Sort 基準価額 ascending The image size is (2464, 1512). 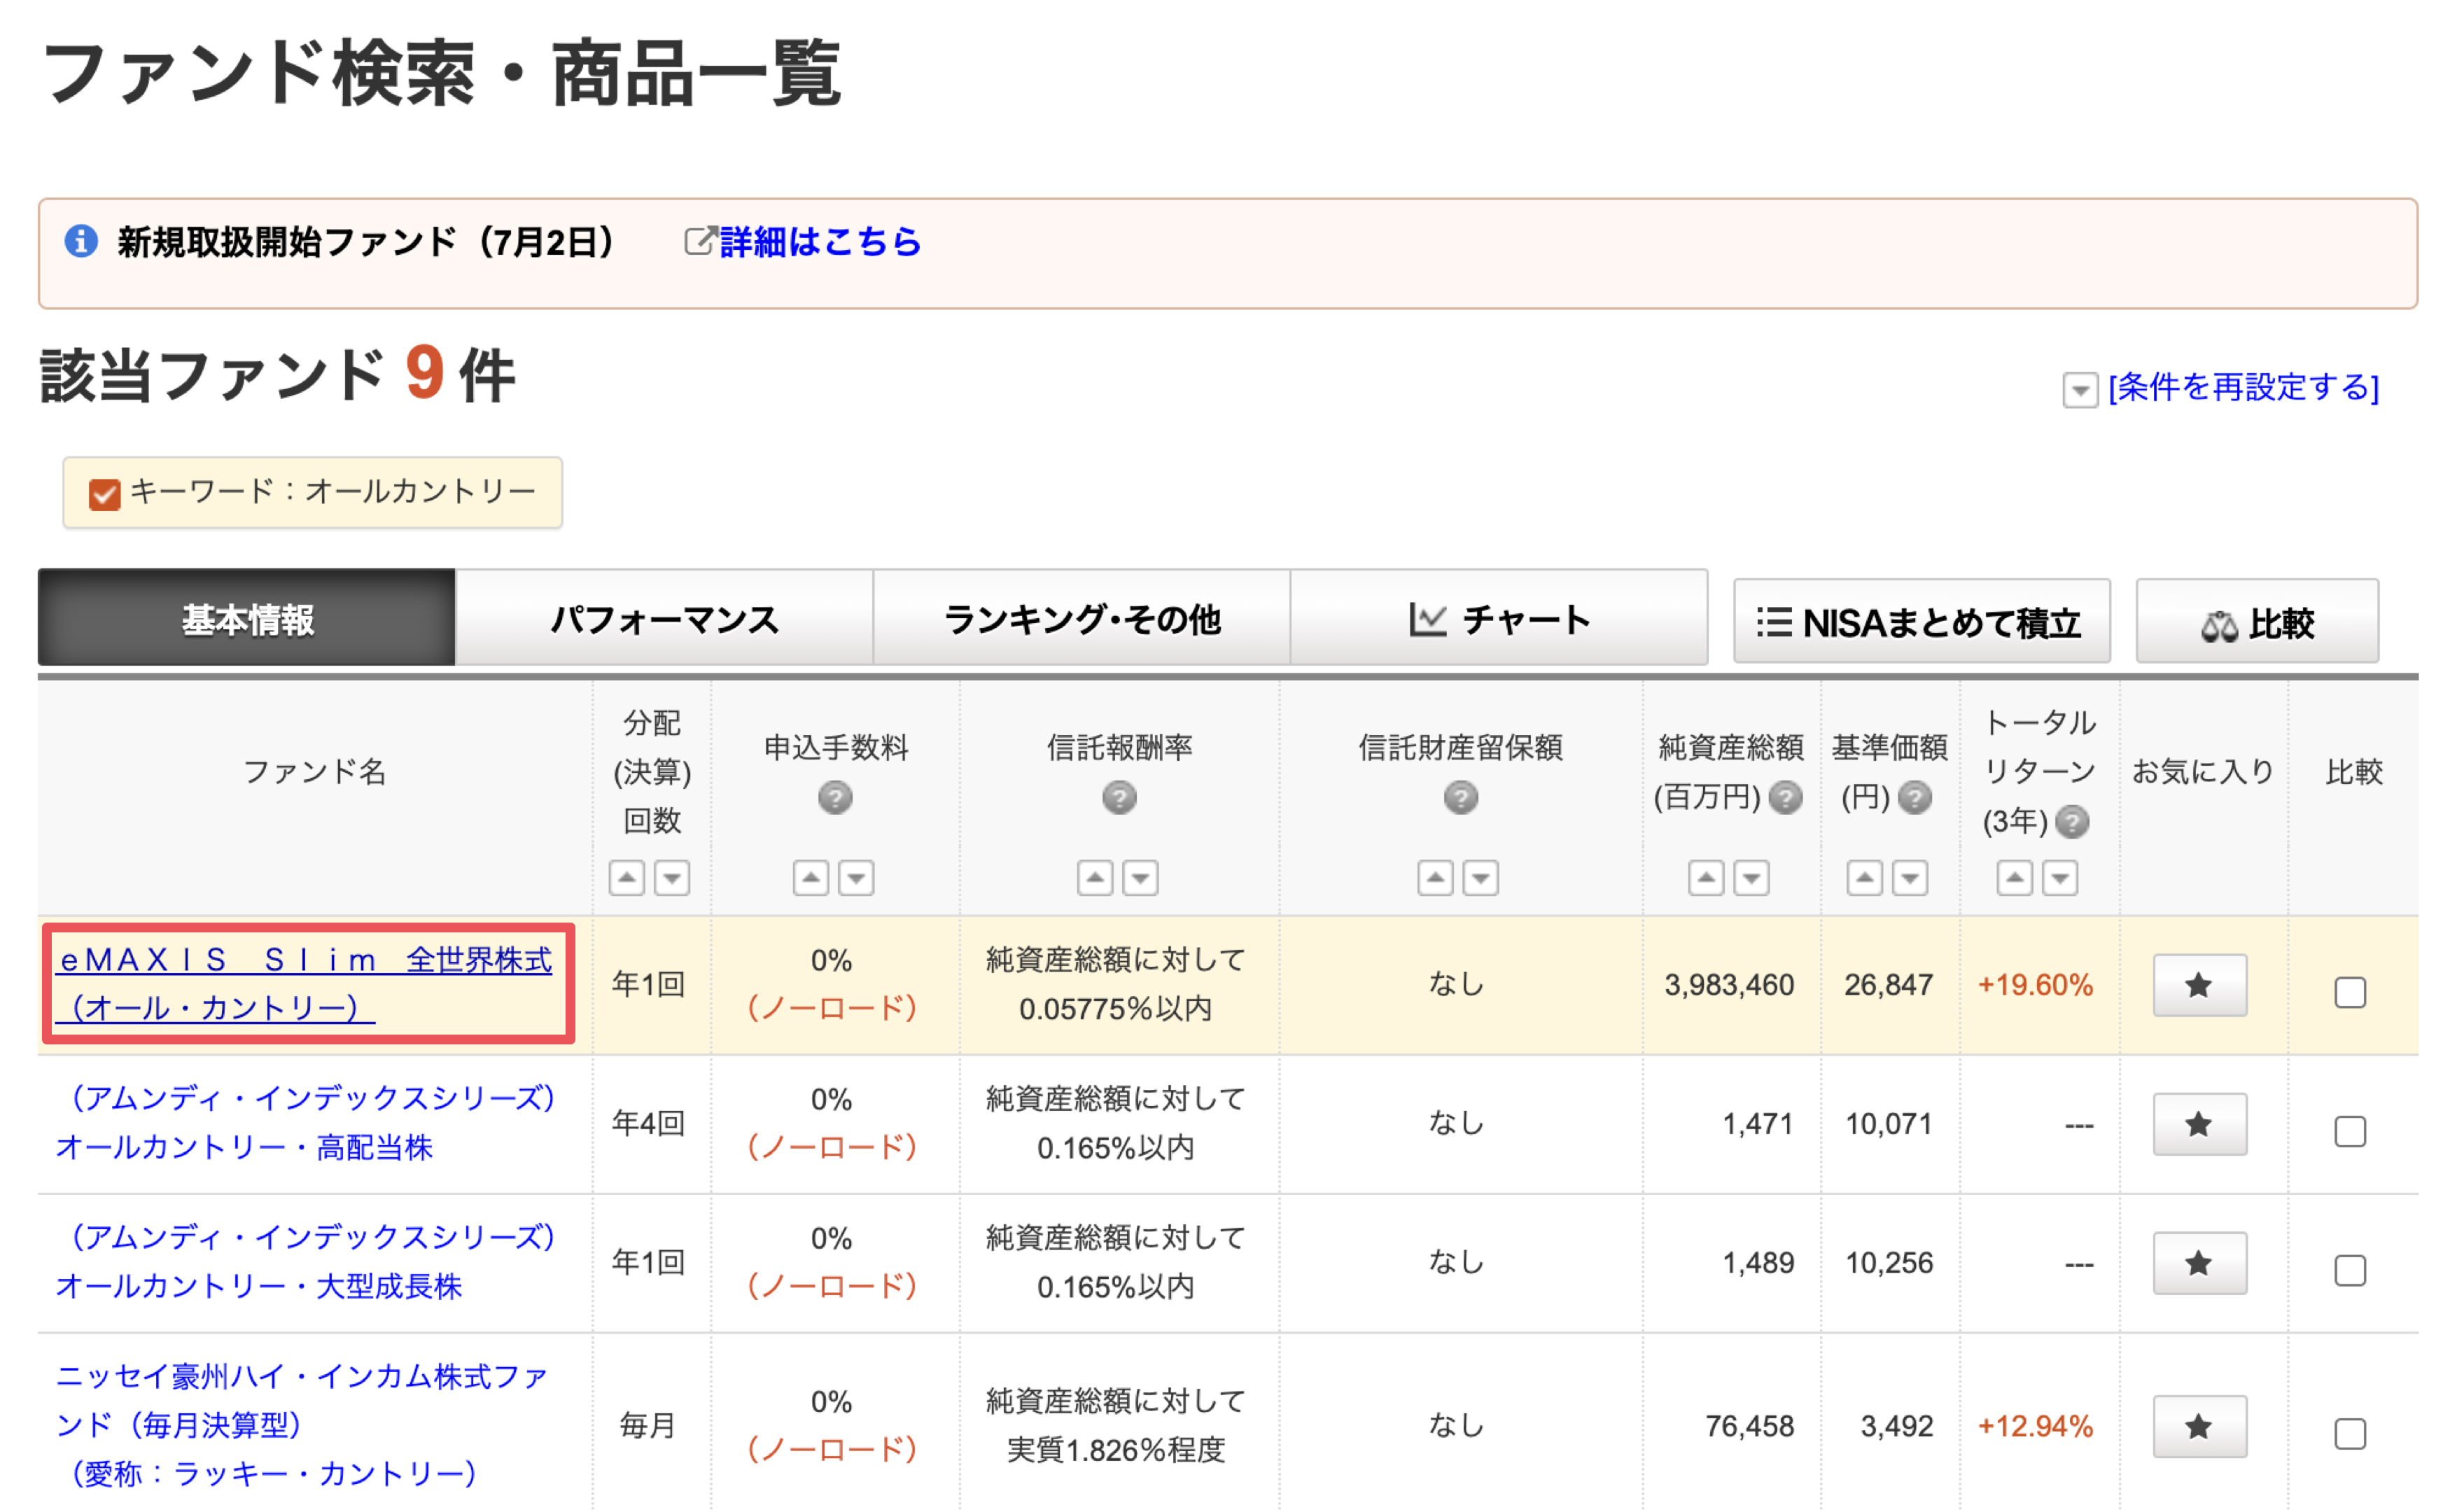[1864, 878]
